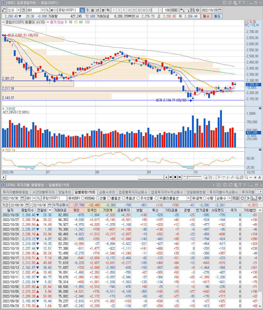Click the T font icon in chart title bar
This screenshot has height=310, width=263.
pyautogui.click(x=240, y=3)
